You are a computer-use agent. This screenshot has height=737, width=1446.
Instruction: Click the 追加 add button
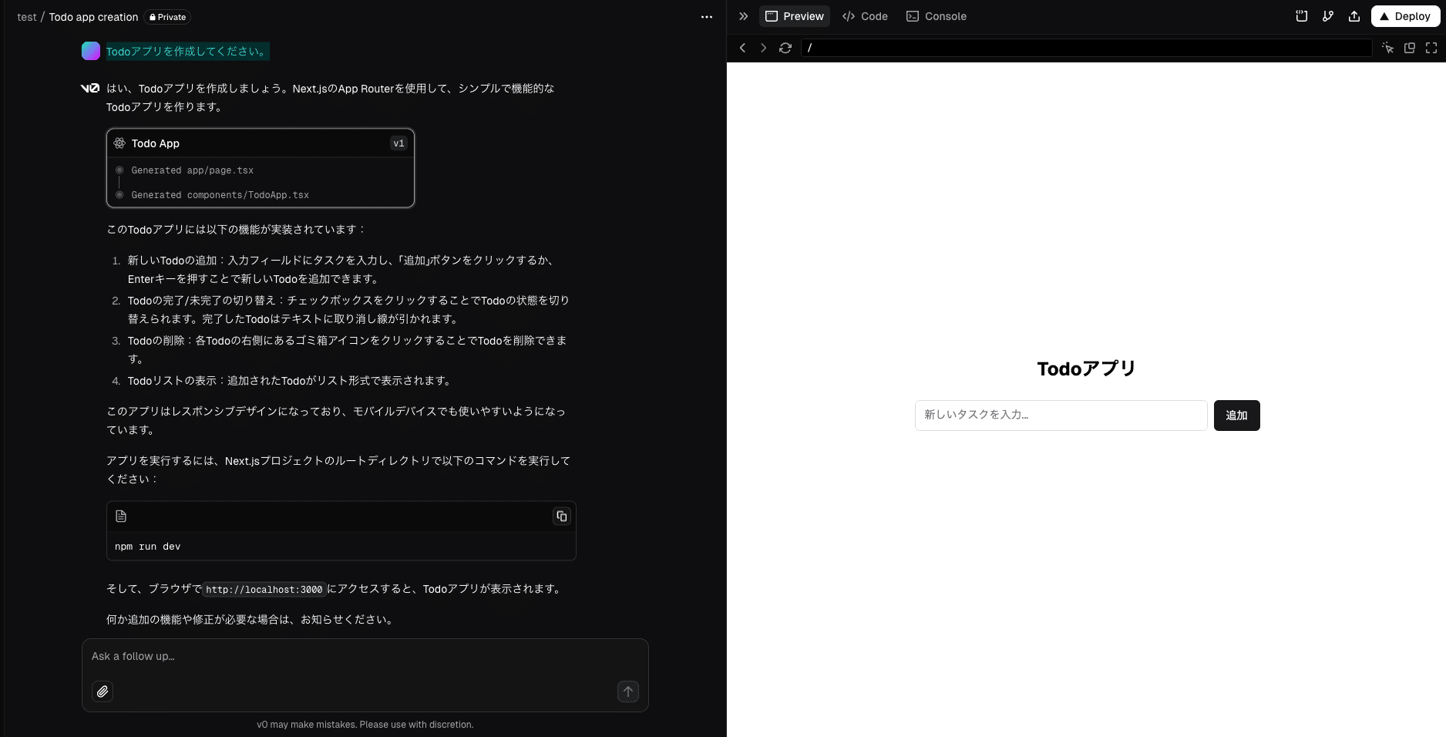(x=1236, y=416)
